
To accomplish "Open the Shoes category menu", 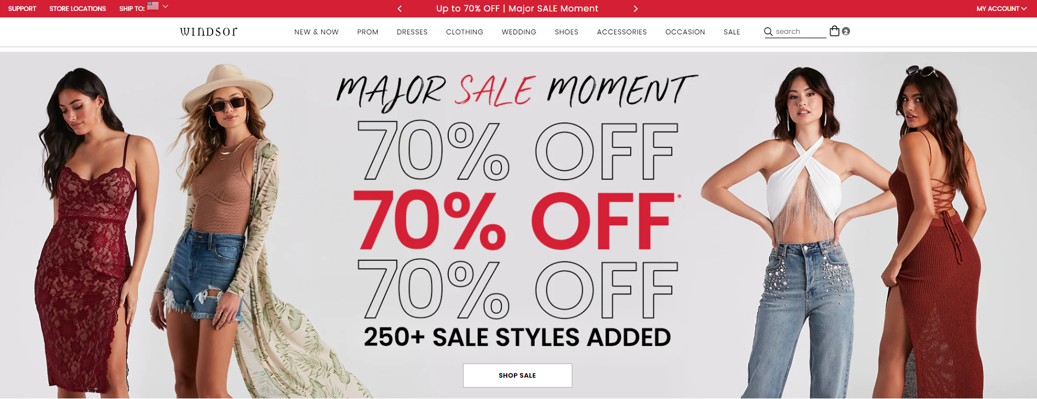I will 566,32.
